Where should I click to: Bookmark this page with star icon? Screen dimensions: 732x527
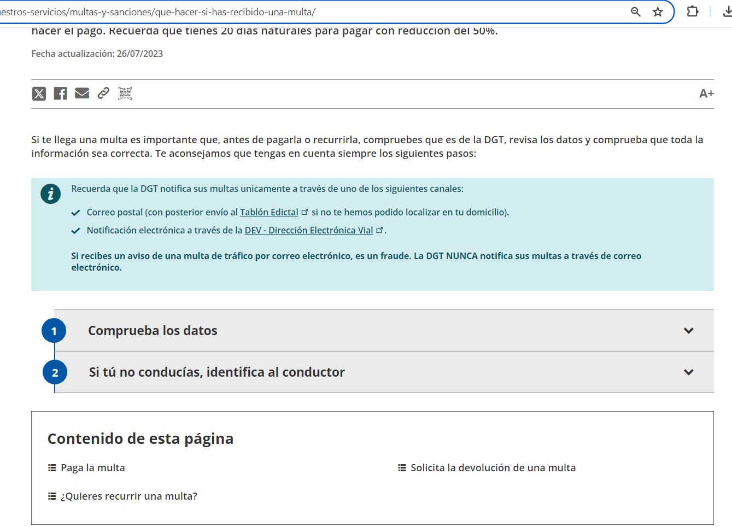(658, 12)
